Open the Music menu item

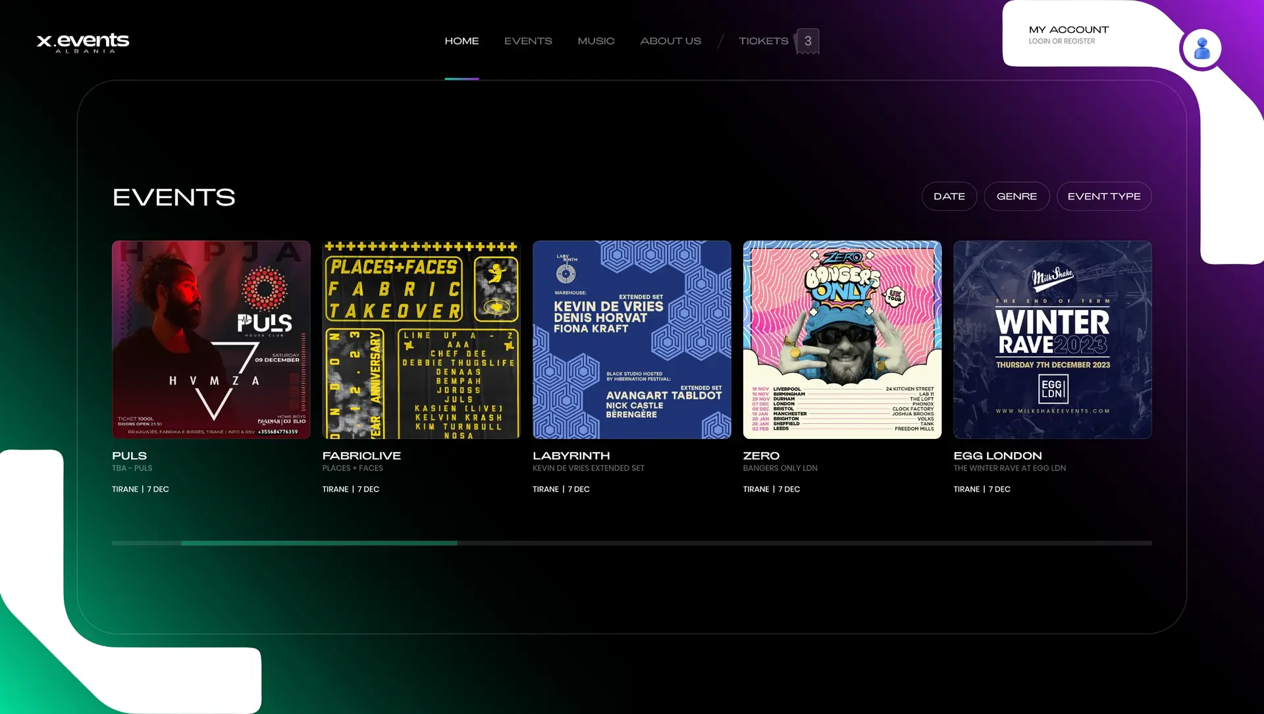[596, 41]
